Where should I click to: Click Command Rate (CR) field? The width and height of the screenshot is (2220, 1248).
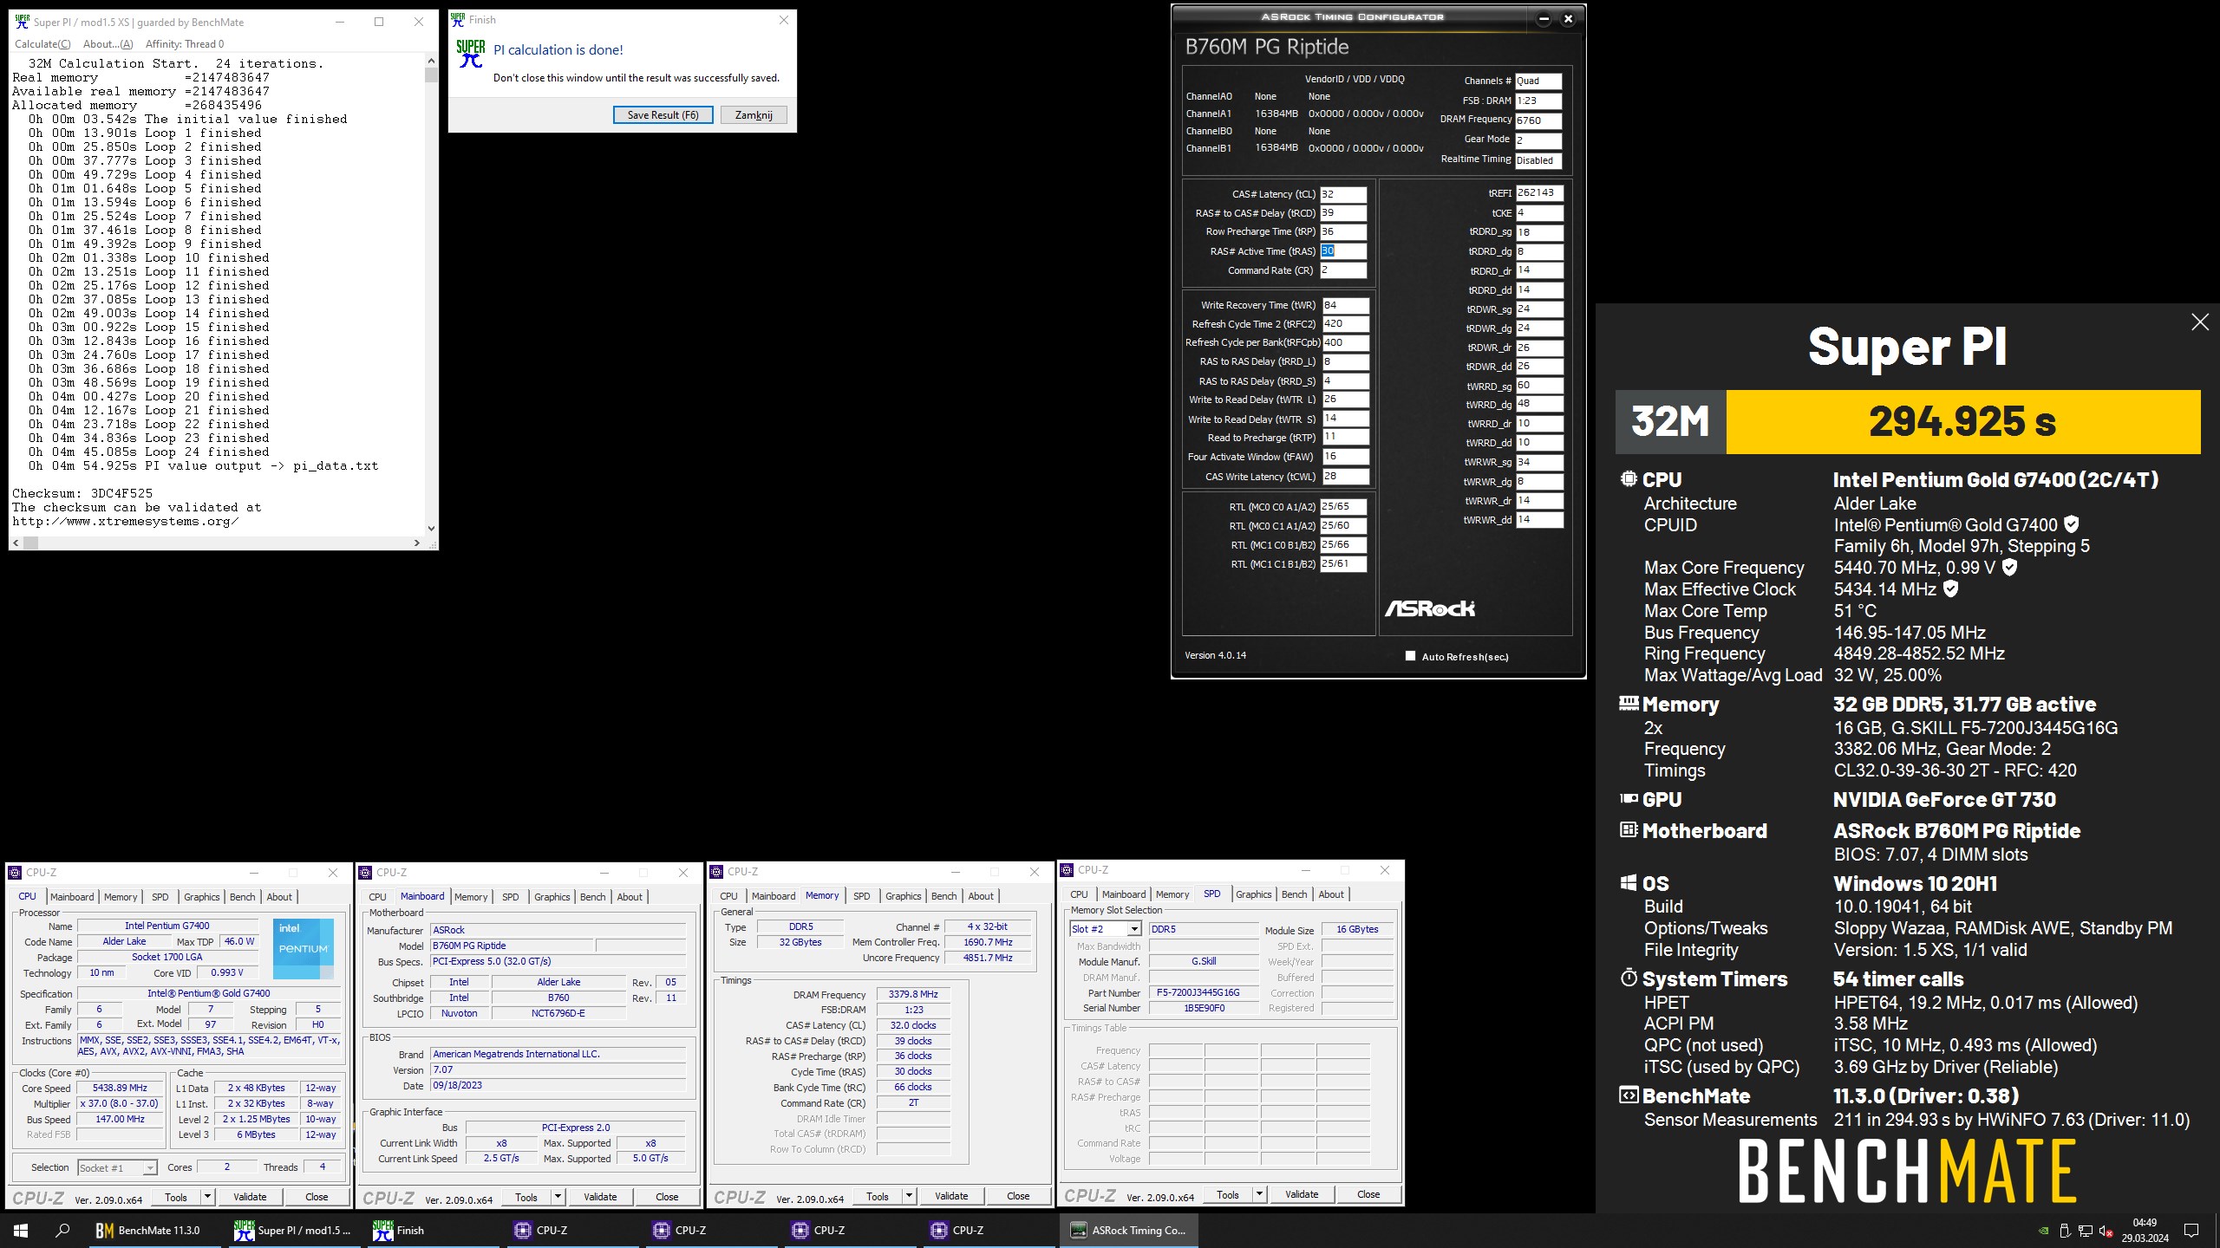[x=1343, y=270]
